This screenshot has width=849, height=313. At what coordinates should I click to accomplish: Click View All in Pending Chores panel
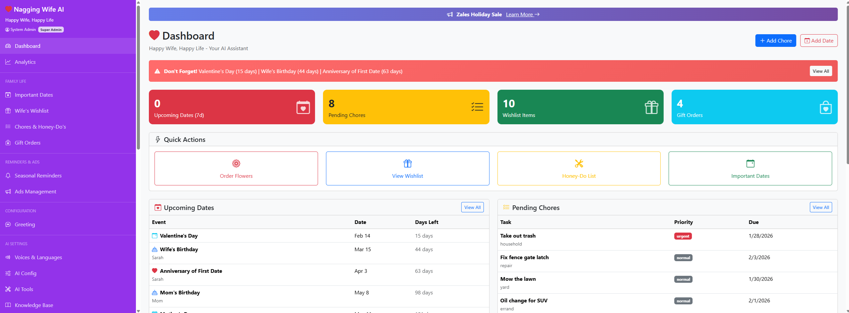point(820,207)
